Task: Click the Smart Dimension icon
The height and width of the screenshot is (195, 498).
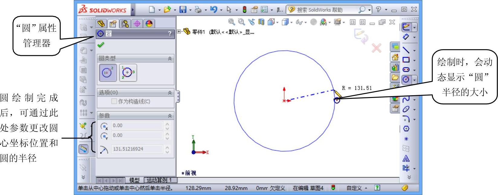Action: (x=406, y=37)
